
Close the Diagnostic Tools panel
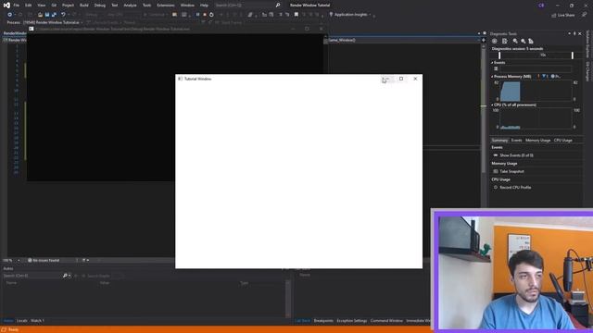pos(580,33)
